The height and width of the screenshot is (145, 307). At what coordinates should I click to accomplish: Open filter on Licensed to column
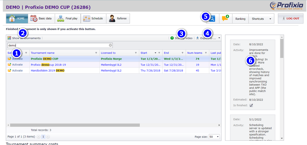click(136, 53)
